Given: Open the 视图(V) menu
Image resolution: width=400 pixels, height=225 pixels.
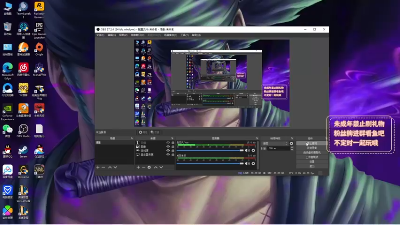Looking at the screenshot, I should pos(123,35).
